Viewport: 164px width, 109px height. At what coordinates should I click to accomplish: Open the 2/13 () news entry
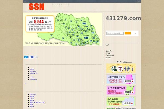[33, 71]
